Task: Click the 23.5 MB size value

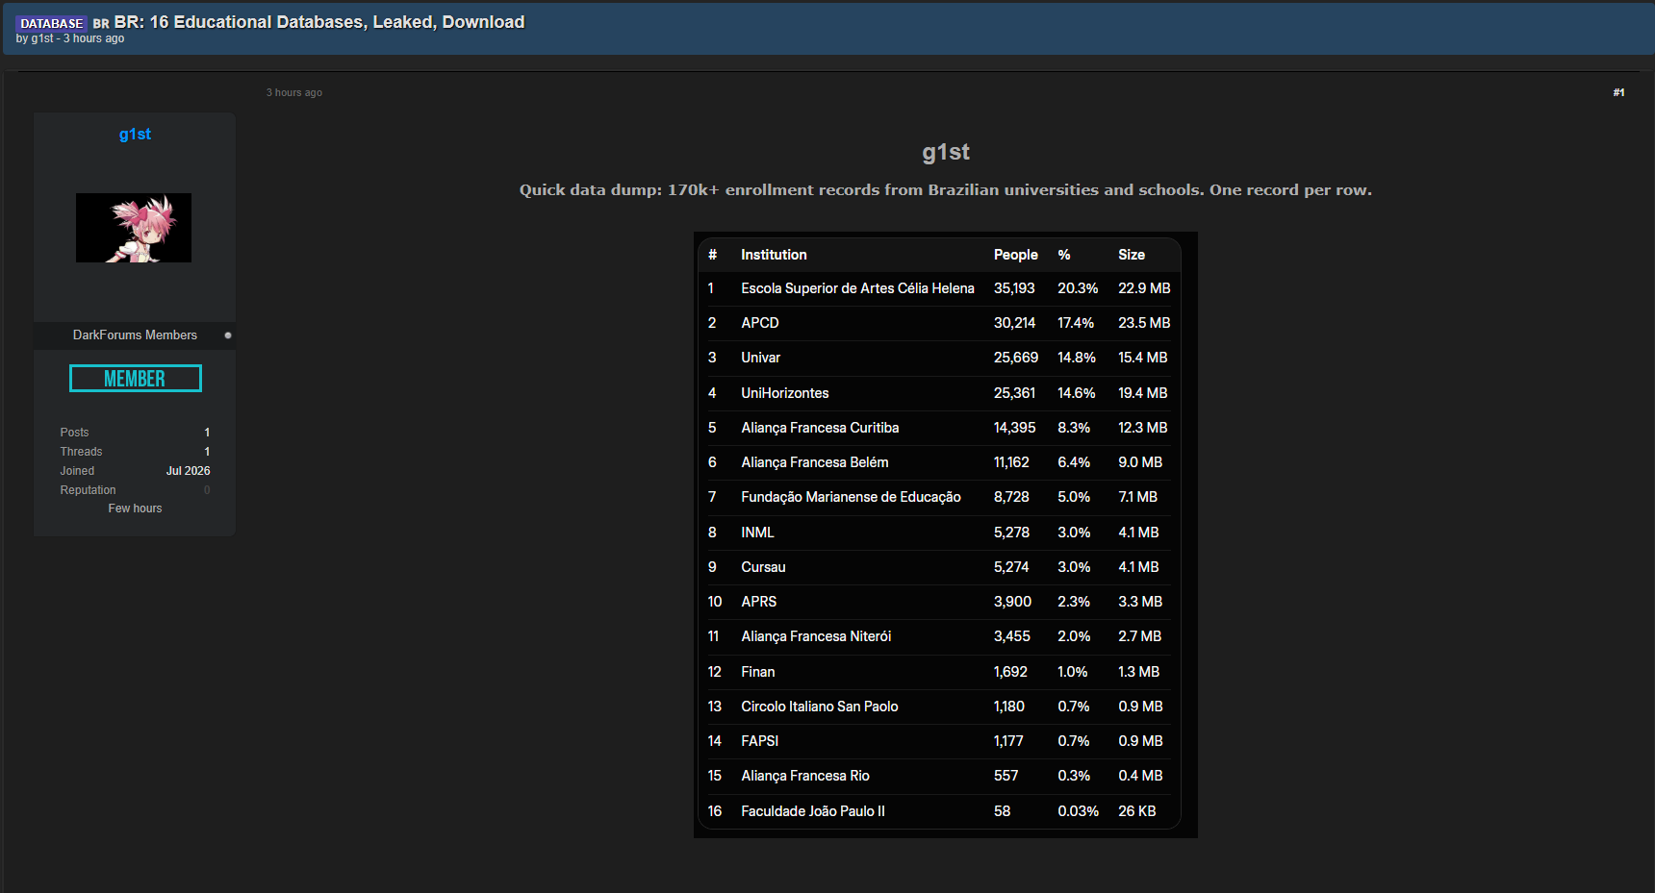Action: pyautogui.click(x=1144, y=323)
